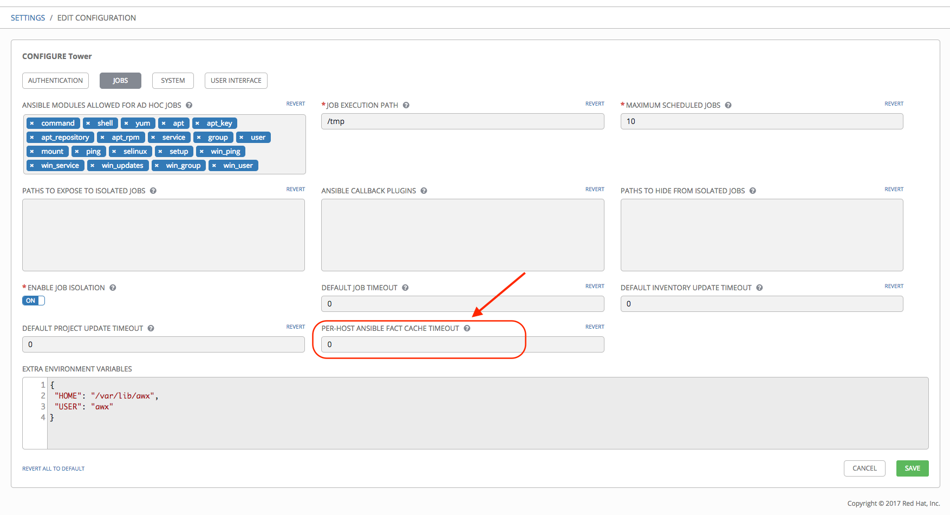Open help for Default Job Timeout

point(405,288)
